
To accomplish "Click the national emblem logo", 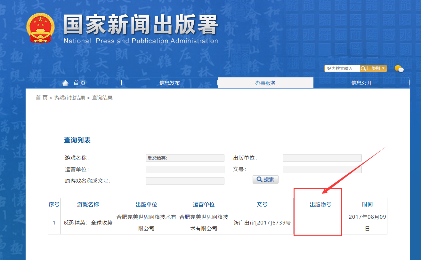I will click(x=40, y=28).
